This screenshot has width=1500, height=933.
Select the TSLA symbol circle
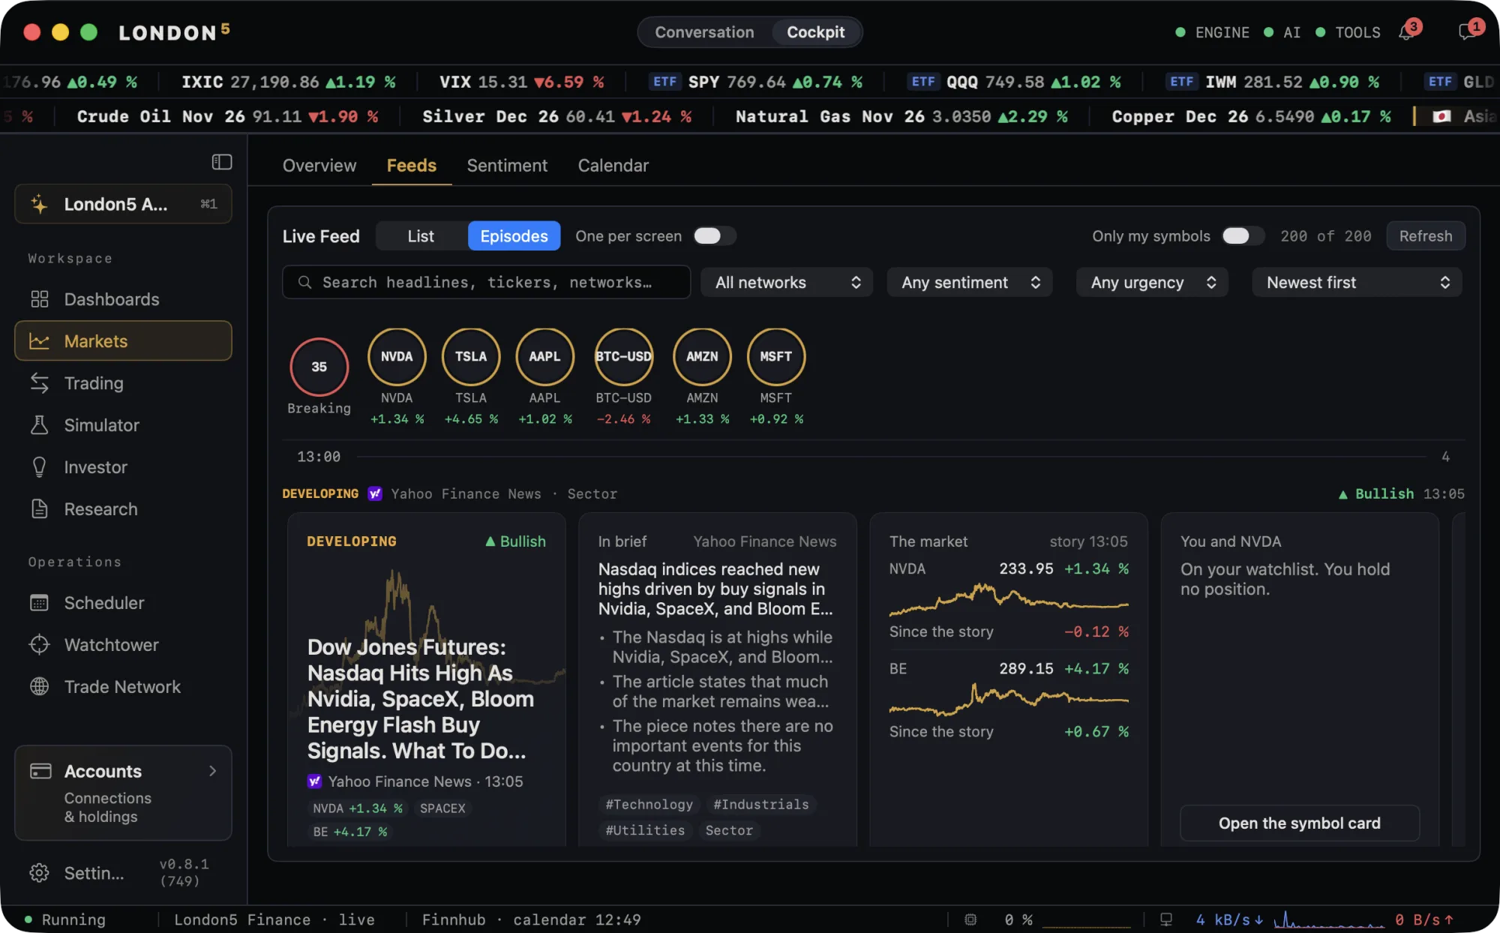(x=471, y=357)
